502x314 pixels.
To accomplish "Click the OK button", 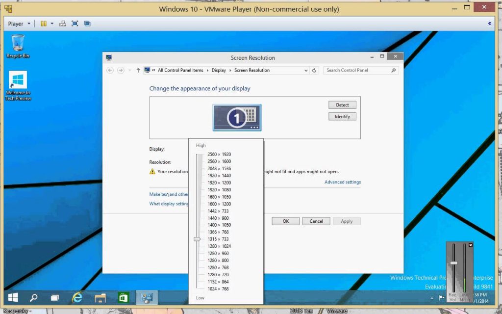I will tap(286, 221).
